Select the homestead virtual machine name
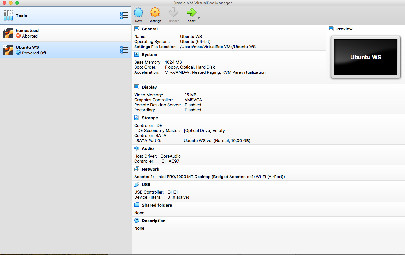The width and height of the screenshot is (405, 255). point(27,30)
